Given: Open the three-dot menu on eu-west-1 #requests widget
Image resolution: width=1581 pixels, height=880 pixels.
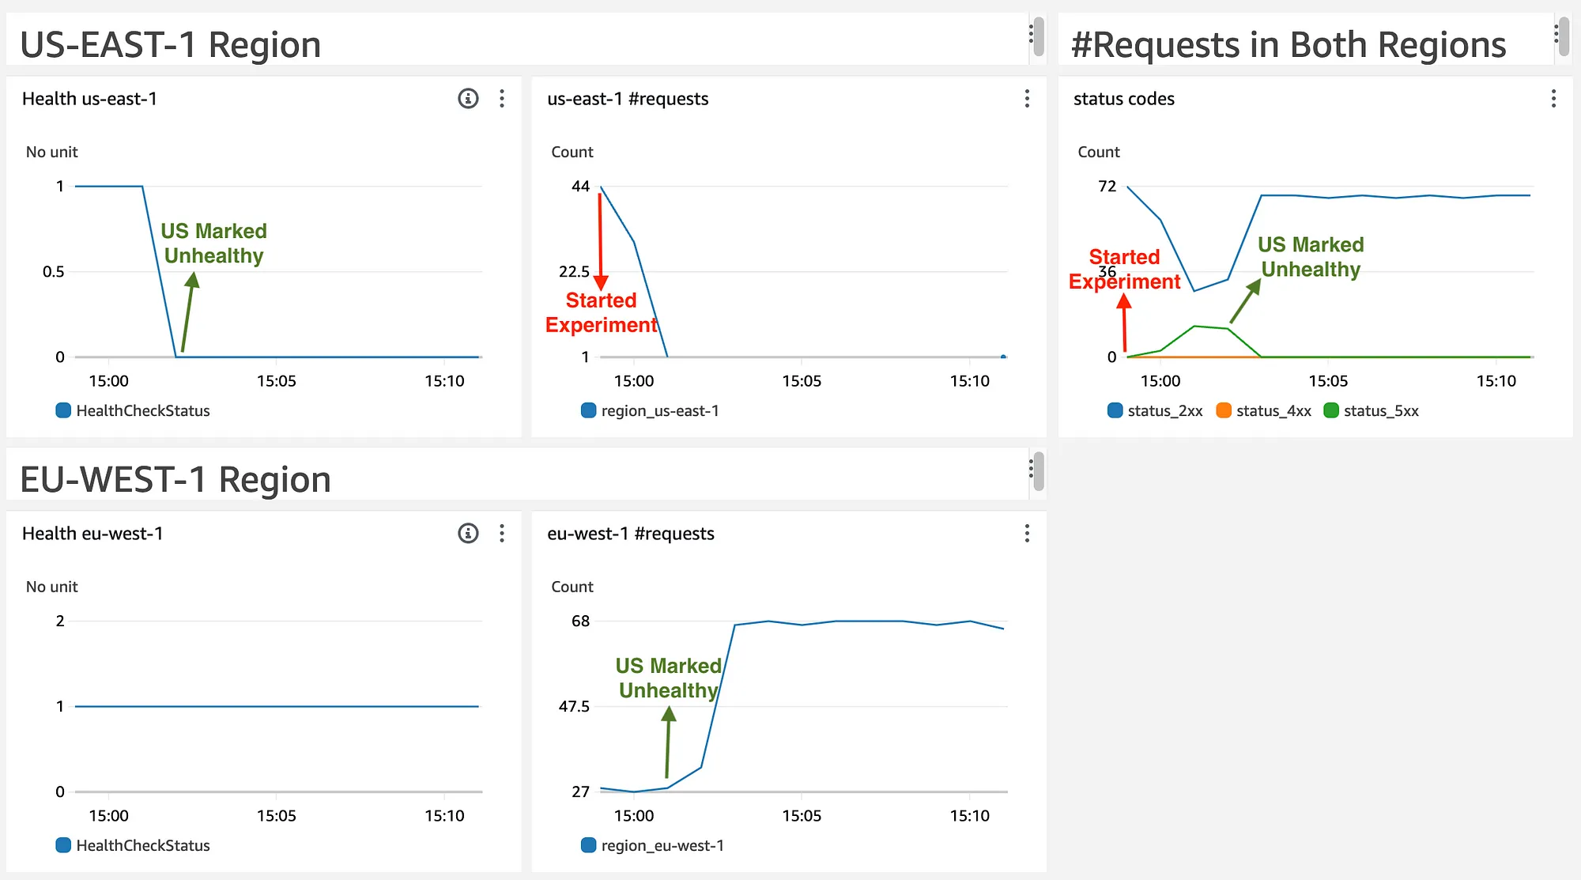Looking at the screenshot, I should pyautogui.click(x=1027, y=534).
